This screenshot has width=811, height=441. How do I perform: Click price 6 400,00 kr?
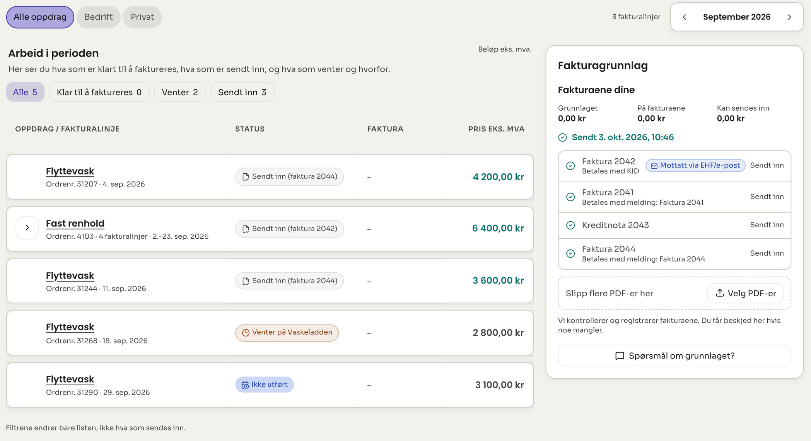(498, 228)
